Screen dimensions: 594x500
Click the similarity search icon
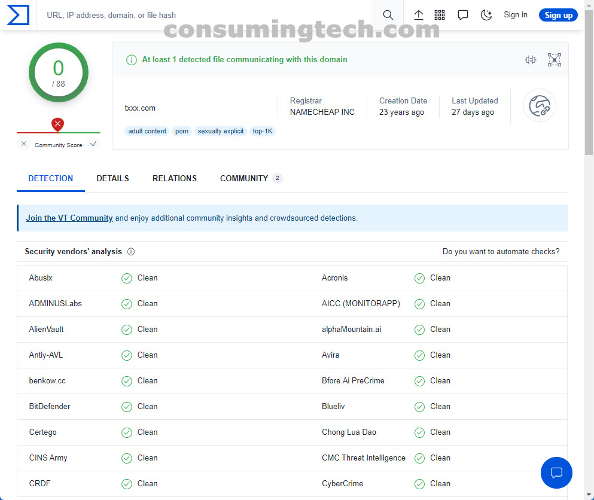531,60
